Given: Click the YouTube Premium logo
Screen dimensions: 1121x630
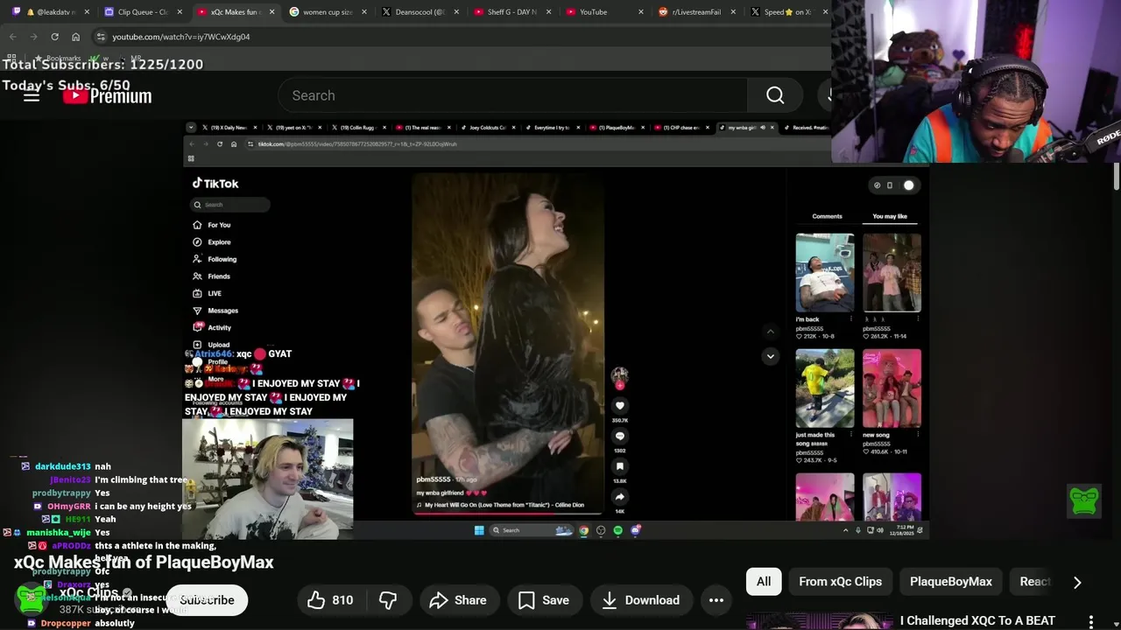Looking at the screenshot, I should tap(107, 95).
